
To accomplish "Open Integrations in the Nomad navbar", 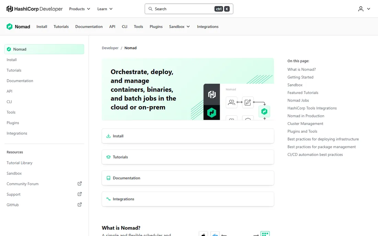I will click(x=208, y=26).
